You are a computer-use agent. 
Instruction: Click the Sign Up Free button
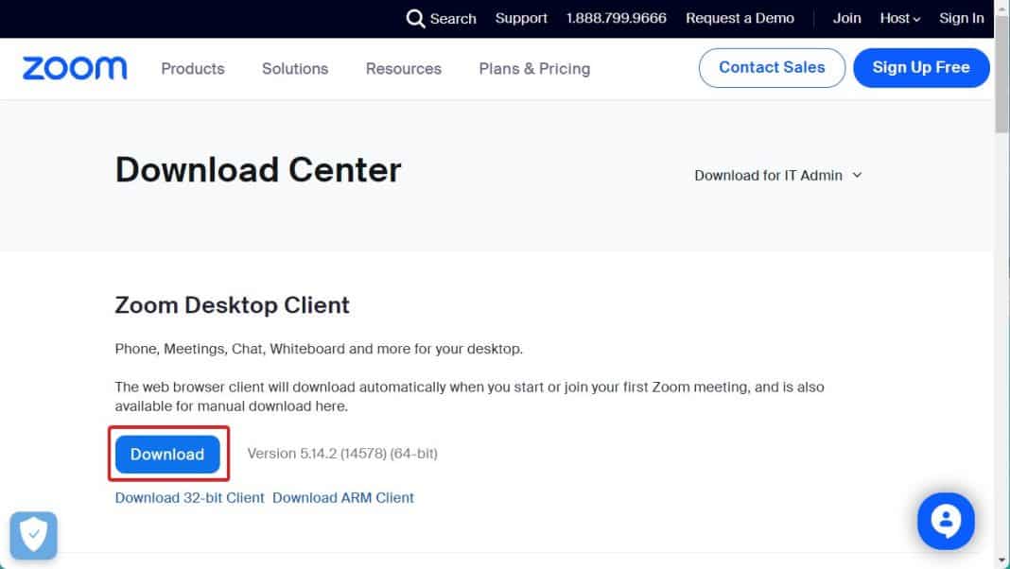pyautogui.click(x=921, y=67)
